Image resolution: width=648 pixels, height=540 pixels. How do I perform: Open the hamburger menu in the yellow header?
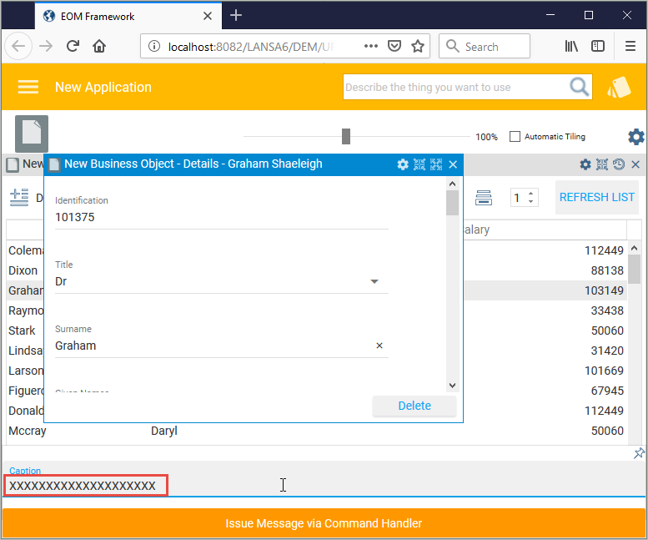tap(28, 87)
